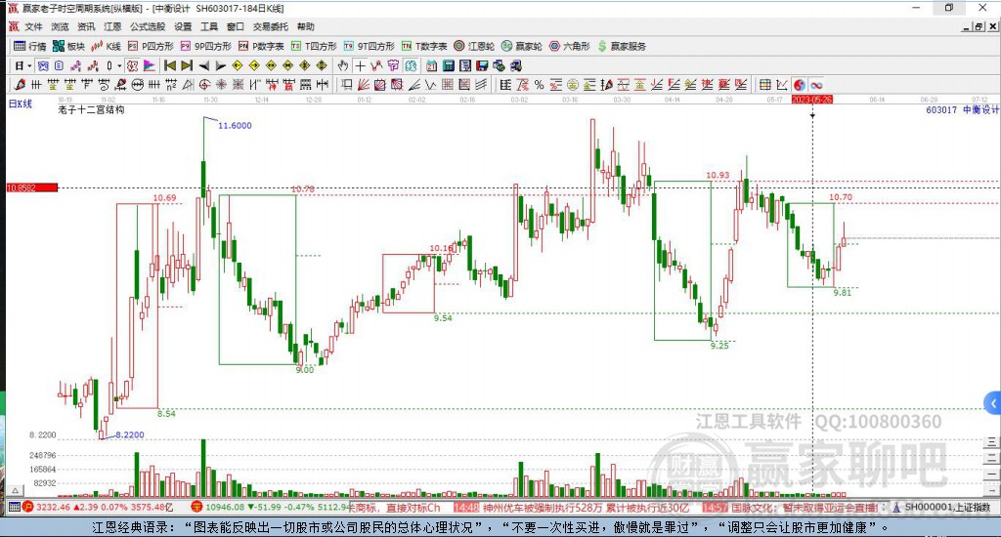
Task: Open the calculator icon
Action: click(448, 65)
